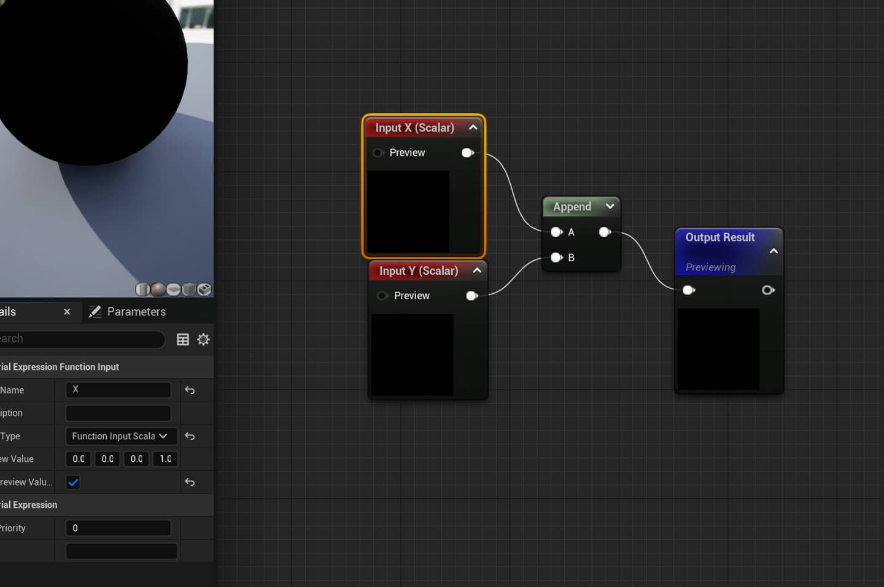Collapse the Input X node preview

(x=473, y=128)
